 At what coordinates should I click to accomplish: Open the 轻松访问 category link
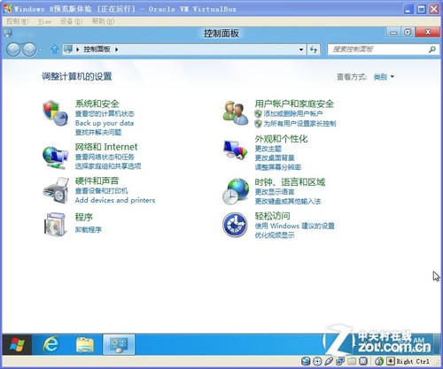(272, 216)
